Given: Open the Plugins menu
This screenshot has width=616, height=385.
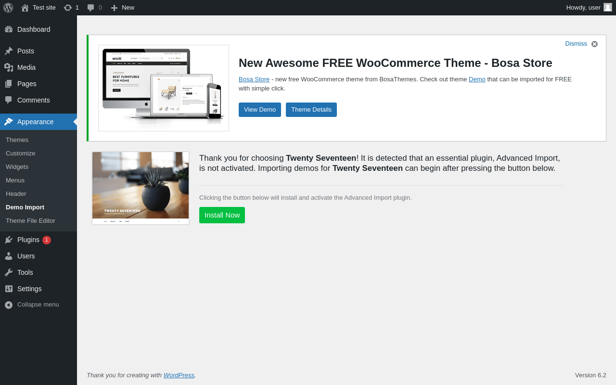Looking at the screenshot, I should click(38, 240).
